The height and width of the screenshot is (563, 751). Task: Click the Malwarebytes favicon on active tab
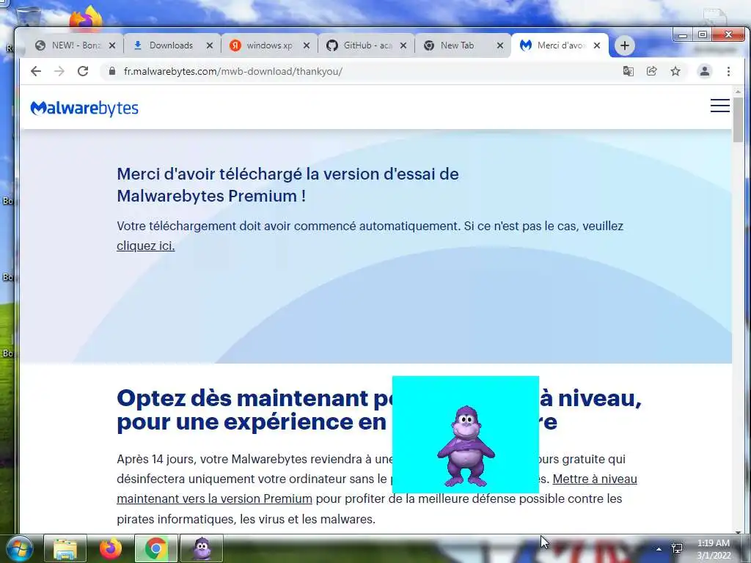point(525,45)
